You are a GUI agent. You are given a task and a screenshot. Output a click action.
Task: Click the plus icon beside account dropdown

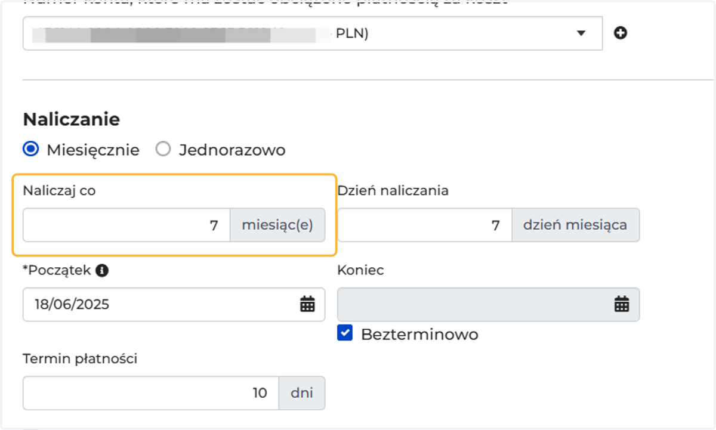[x=621, y=33]
